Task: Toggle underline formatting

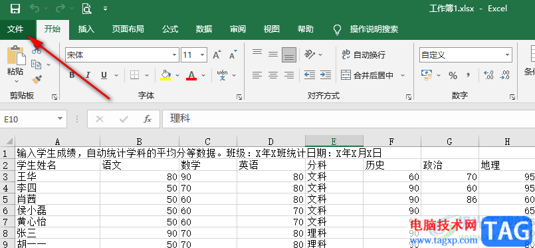Action: [x=104, y=75]
